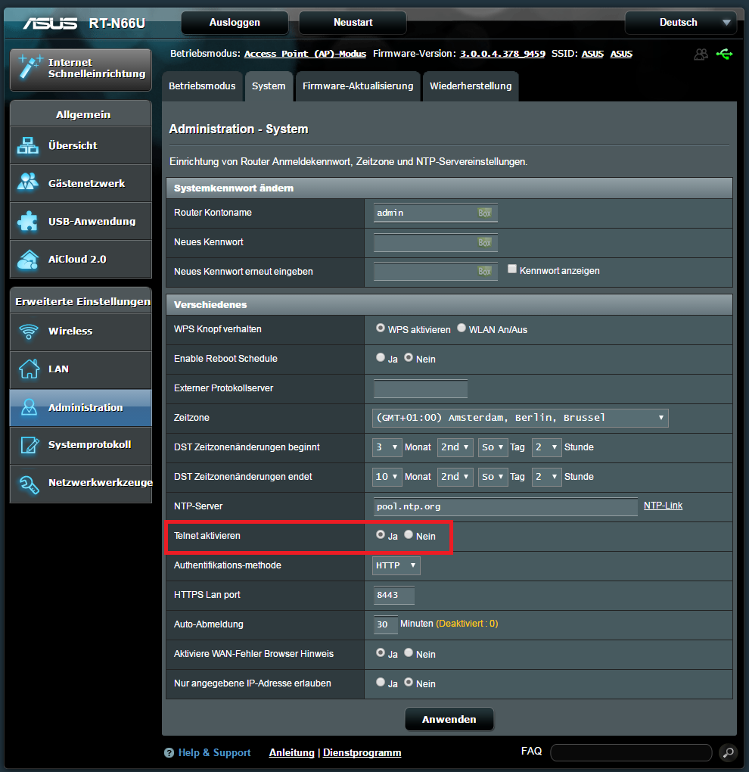Switch to the Wiederherstellung tab

[x=471, y=86]
